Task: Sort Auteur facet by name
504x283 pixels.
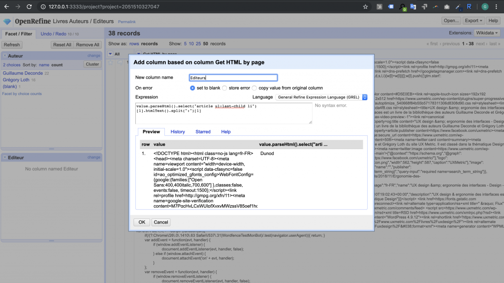Action: (44, 65)
